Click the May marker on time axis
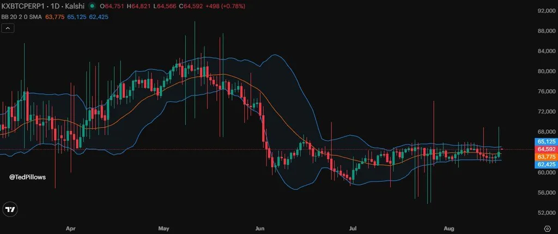Screen dimensions: 558x234 coord(163,228)
